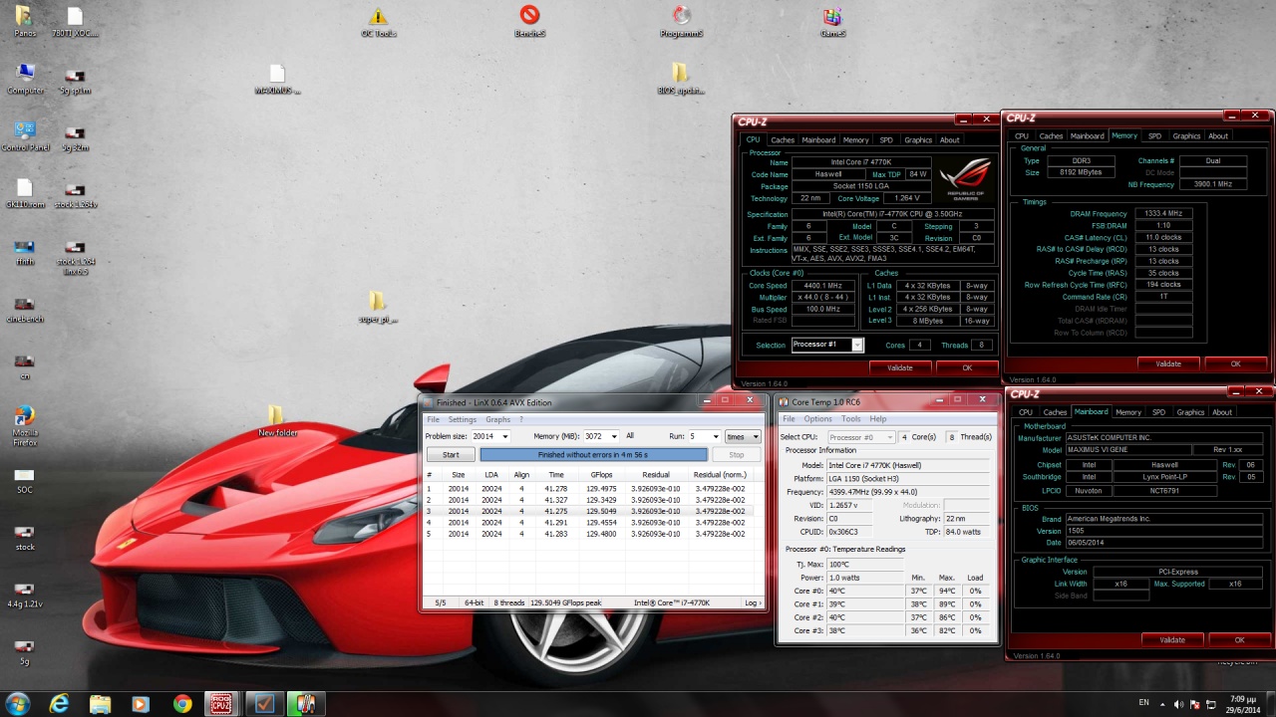Select LinX result row with time 41.327
The width and height of the screenshot is (1276, 717).
pos(593,499)
